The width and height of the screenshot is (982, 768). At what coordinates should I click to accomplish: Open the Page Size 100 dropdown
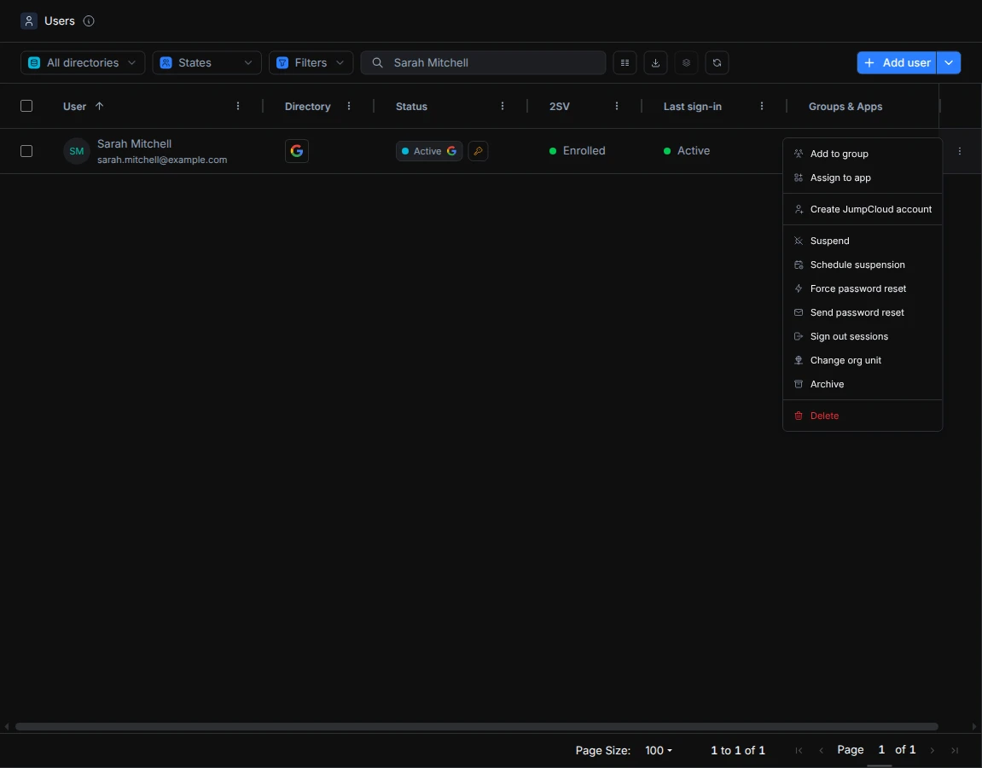tap(658, 750)
